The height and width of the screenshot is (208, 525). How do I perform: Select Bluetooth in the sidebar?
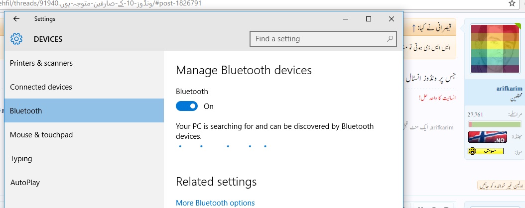coord(26,111)
